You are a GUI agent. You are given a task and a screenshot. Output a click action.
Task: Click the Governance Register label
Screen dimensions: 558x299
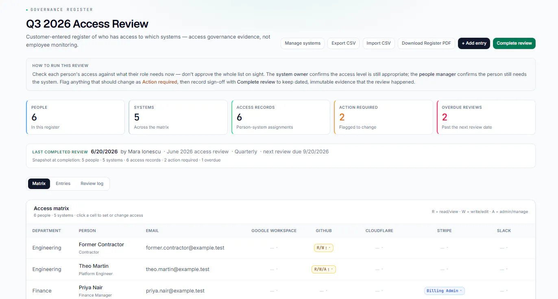pyautogui.click(x=61, y=9)
